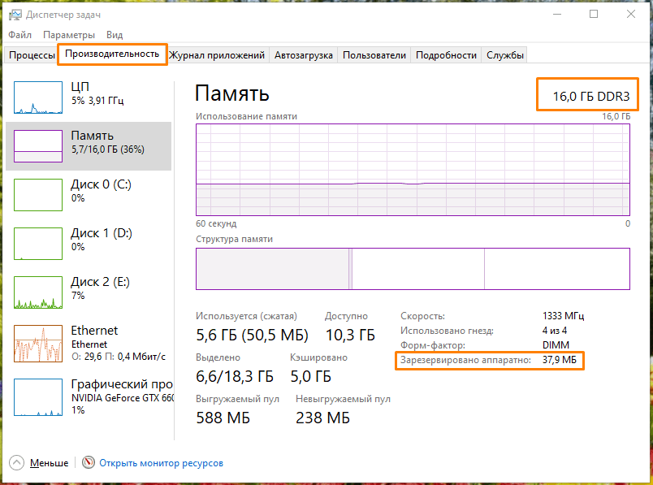Click the '5,0 ГБ' cached value
The height and width of the screenshot is (485, 653).
(311, 376)
